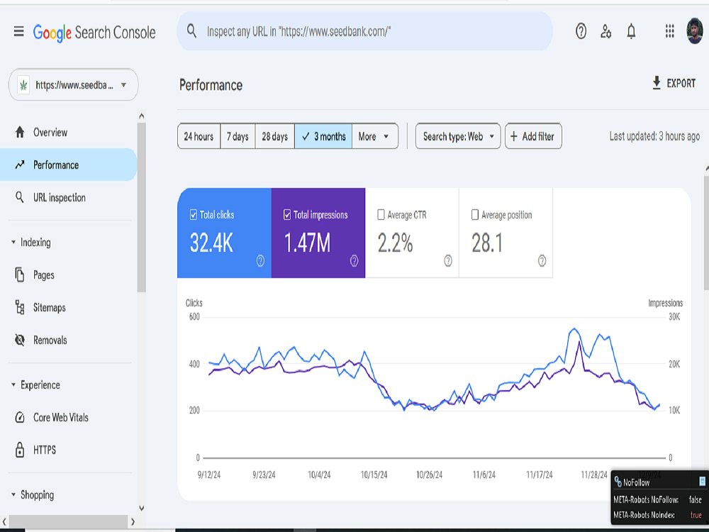Uncheck the Total clicks checkbox
Screen dimensions: 709x532
194,215
